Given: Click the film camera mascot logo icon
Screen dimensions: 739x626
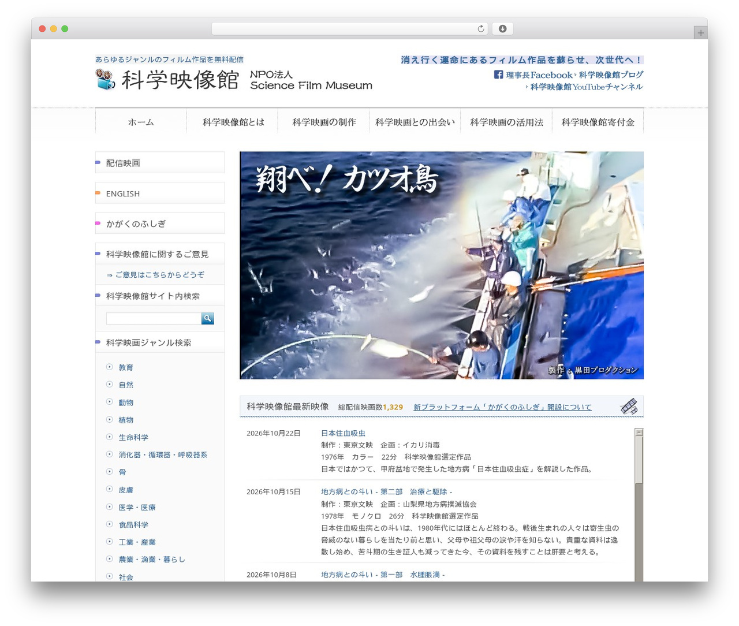Looking at the screenshot, I should pos(106,80).
